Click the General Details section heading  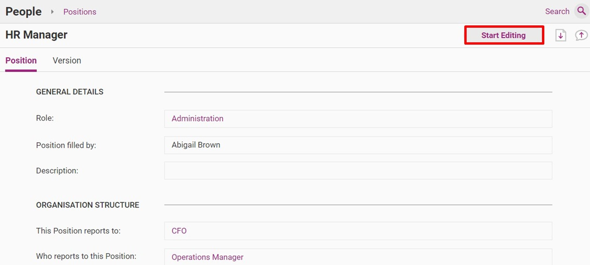click(70, 92)
